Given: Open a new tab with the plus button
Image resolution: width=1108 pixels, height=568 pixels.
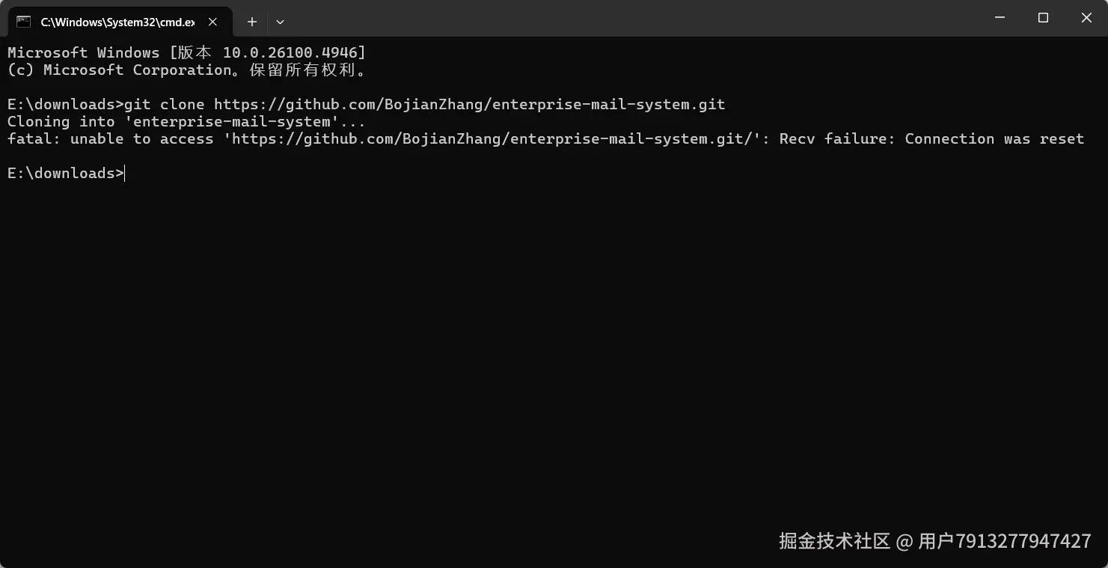Looking at the screenshot, I should [252, 22].
